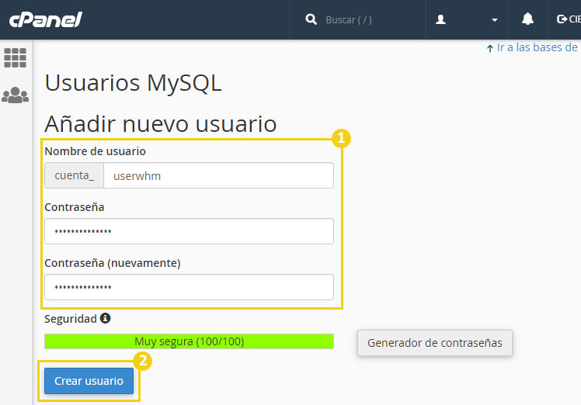Click the 'Añadir nuevo usuario' heading
The width and height of the screenshot is (581, 405).
point(161,123)
